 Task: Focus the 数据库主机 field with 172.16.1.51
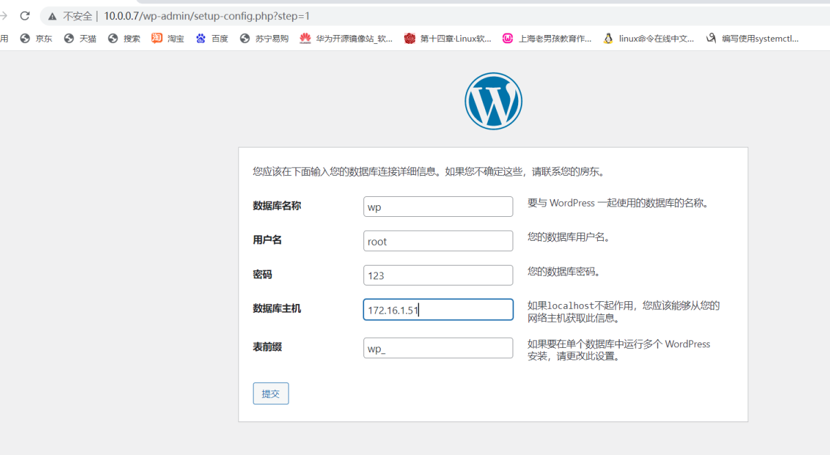point(438,310)
